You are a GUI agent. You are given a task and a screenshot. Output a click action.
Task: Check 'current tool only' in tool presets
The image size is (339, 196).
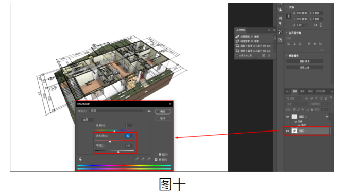(x=237, y=55)
